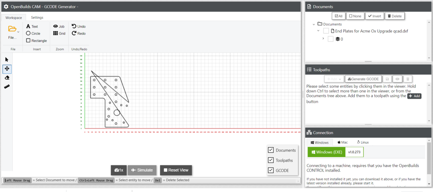The image size is (433, 192).
Task: Click the Generate GCODE button
Action: coord(363,79)
